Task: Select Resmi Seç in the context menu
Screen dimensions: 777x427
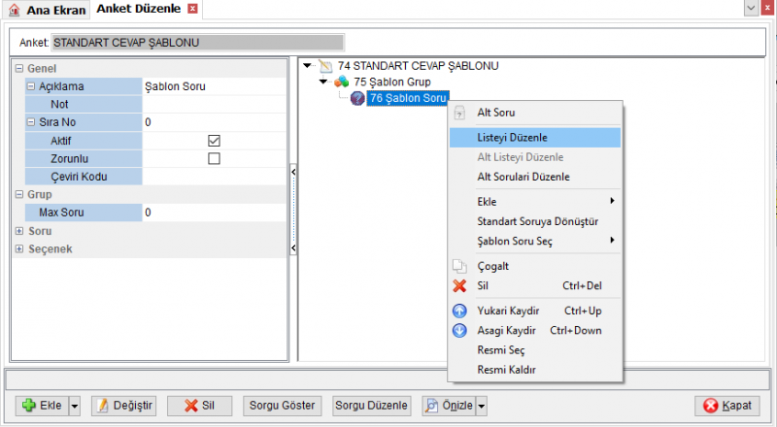Action: [535, 350]
